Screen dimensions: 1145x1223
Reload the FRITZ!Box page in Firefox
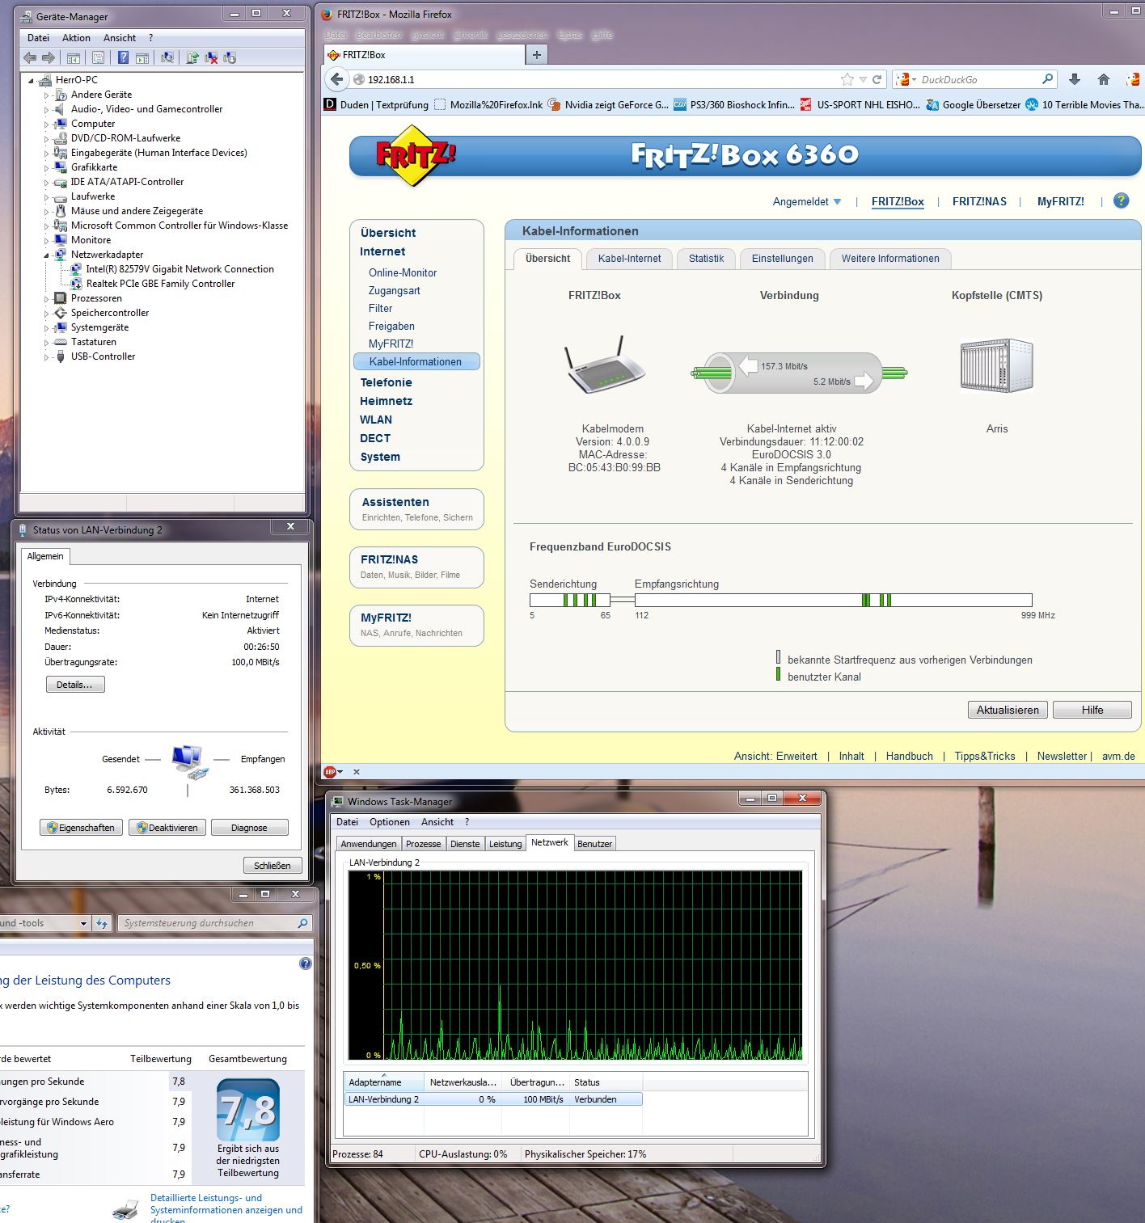[x=877, y=79]
